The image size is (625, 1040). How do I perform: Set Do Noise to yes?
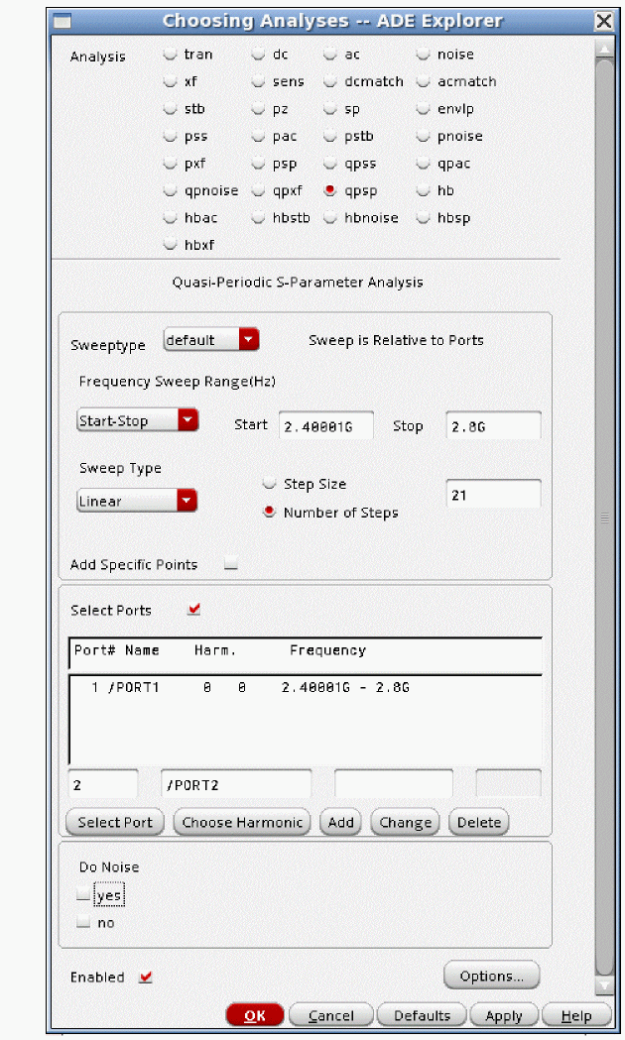pos(83,895)
